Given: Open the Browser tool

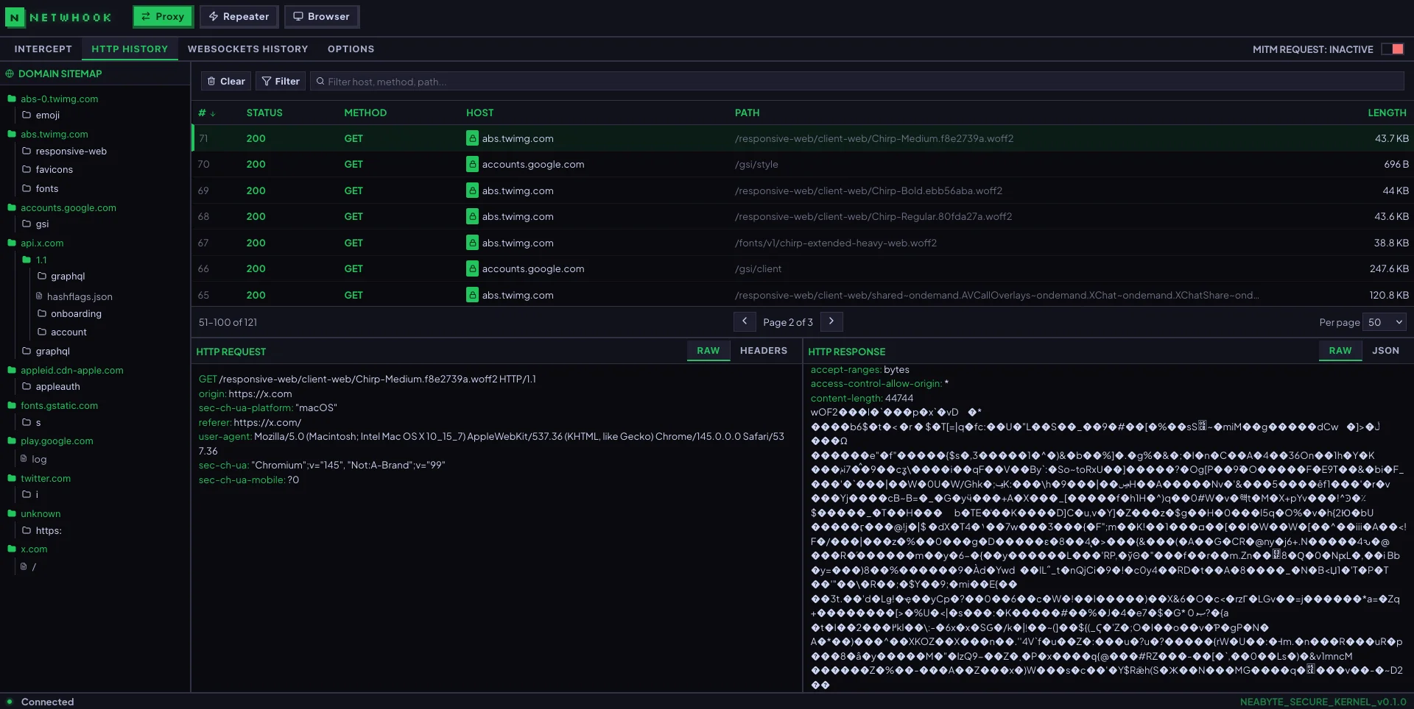Looking at the screenshot, I should (x=322, y=16).
